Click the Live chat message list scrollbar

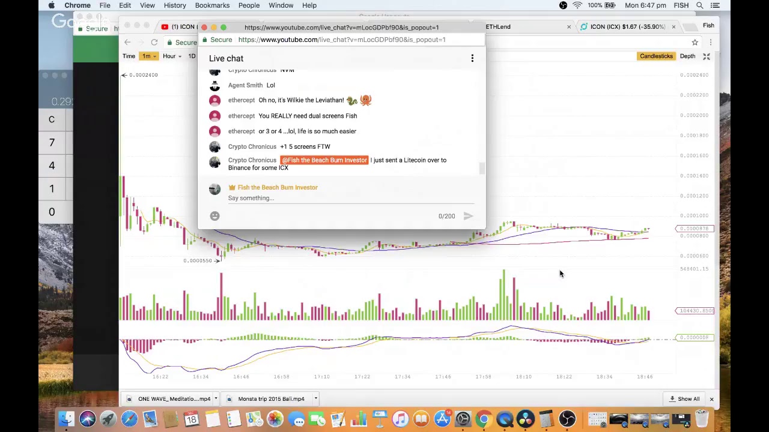(x=481, y=169)
